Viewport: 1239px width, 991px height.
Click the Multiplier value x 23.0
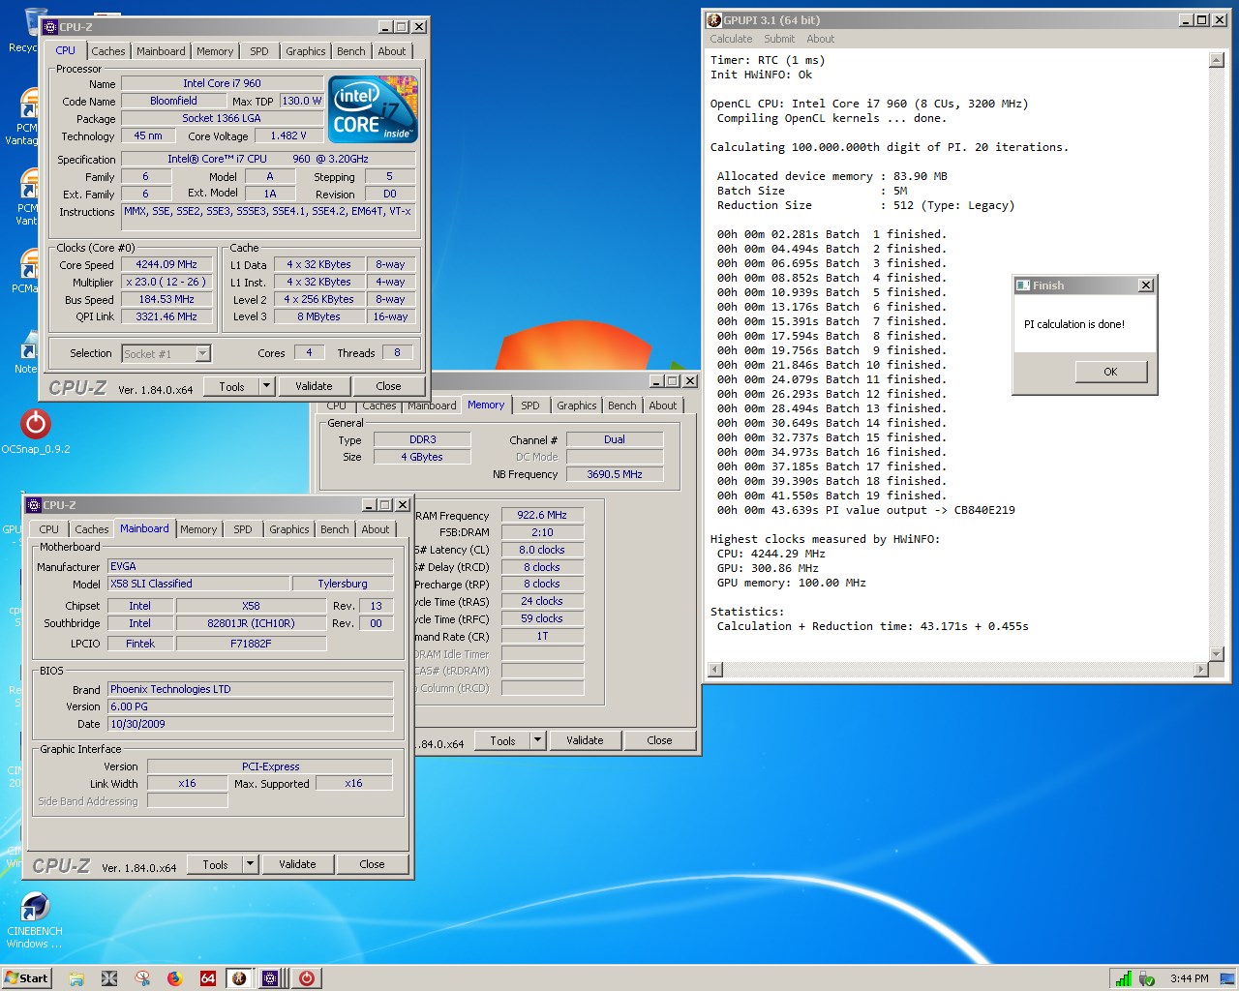tap(166, 282)
